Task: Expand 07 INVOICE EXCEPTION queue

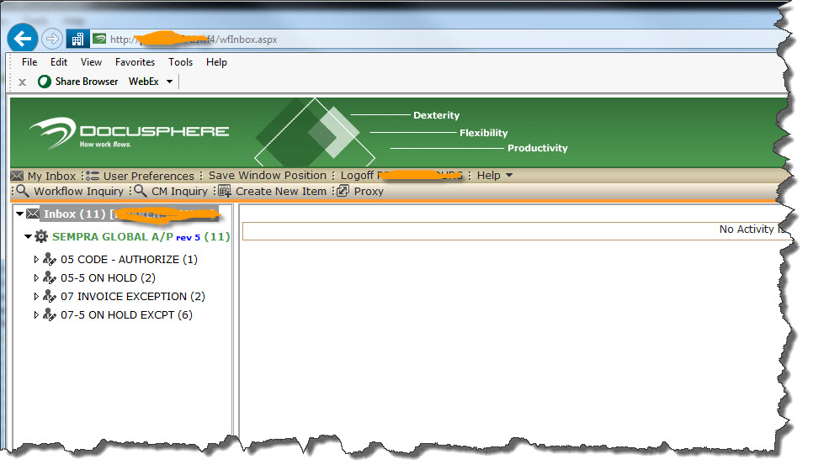Action: point(36,296)
